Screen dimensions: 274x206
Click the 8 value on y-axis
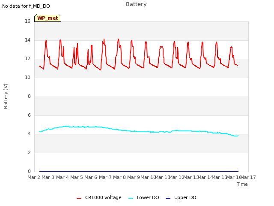click(x=29, y=96)
